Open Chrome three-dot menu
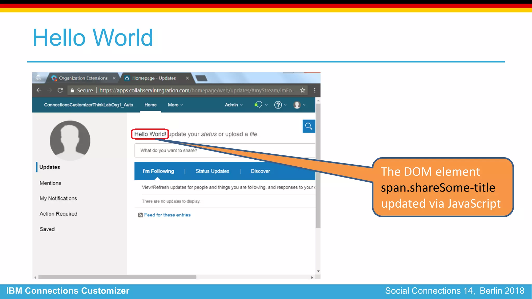Viewport: 532px width, 299px height. click(315, 90)
